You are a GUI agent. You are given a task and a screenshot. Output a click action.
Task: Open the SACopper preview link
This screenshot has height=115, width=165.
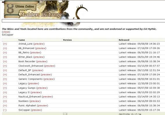[36, 110]
